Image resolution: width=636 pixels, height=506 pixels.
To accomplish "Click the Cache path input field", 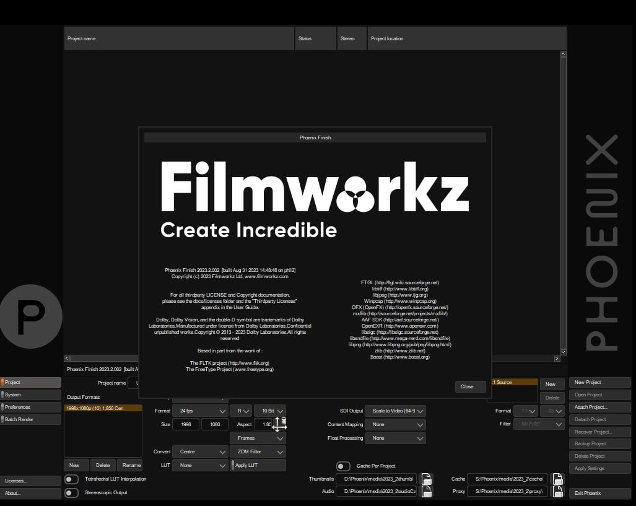I will tap(508, 479).
